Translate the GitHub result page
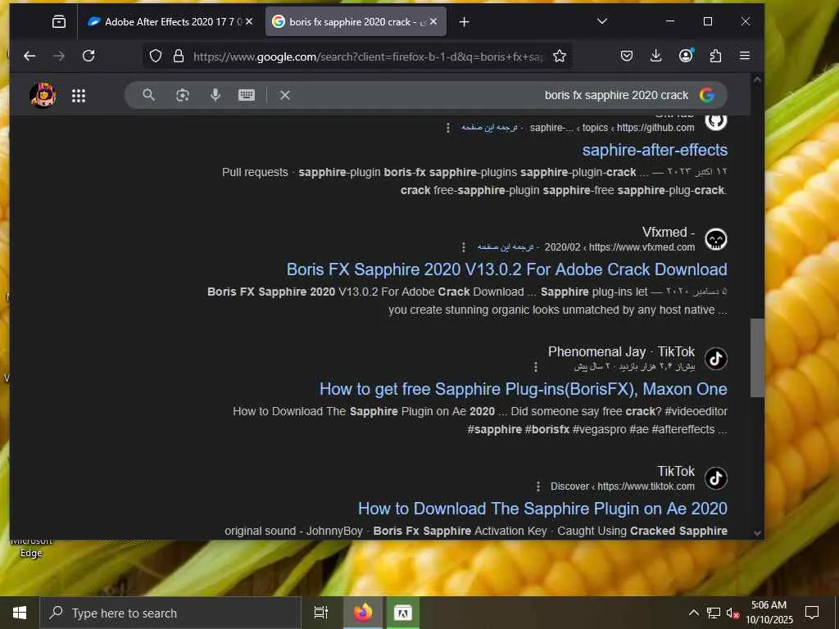This screenshot has height=629, width=839. pos(489,127)
